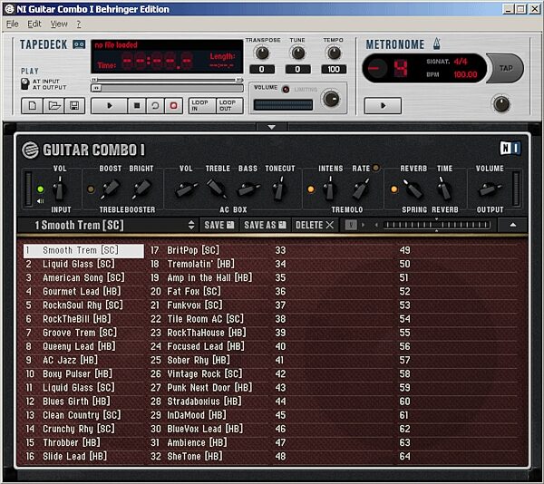544x484 pixels.
Task: Select preset "Gourmet Lead [HB]"
Action: [x=83, y=292]
